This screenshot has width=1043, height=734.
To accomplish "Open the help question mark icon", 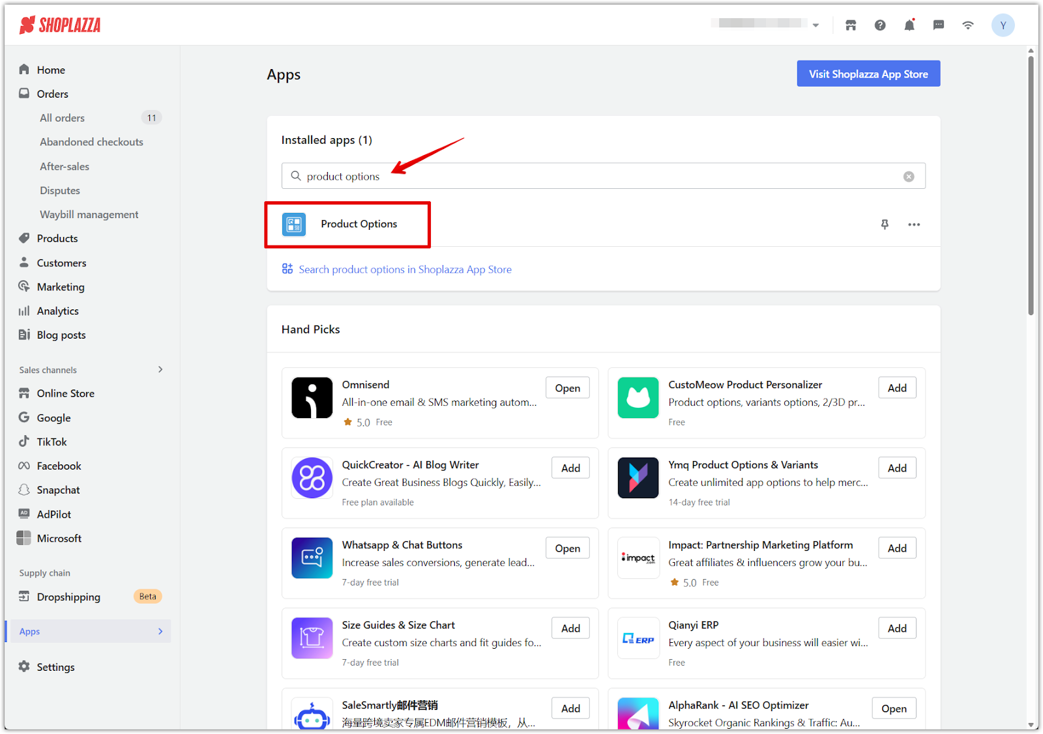I will (880, 25).
